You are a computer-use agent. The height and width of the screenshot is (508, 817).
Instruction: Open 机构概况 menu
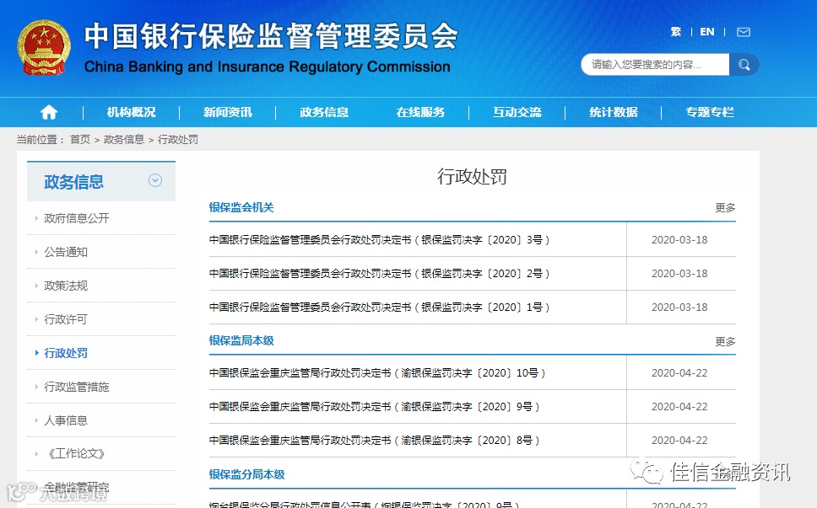[132, 112]
